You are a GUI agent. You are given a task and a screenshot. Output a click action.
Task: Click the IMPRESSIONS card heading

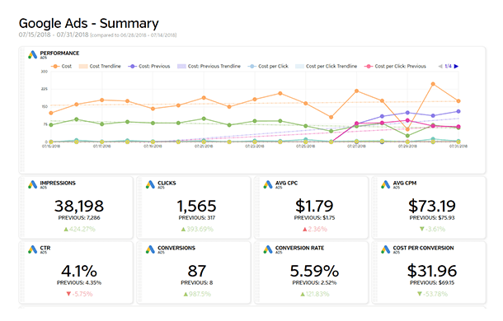[58, 183]
